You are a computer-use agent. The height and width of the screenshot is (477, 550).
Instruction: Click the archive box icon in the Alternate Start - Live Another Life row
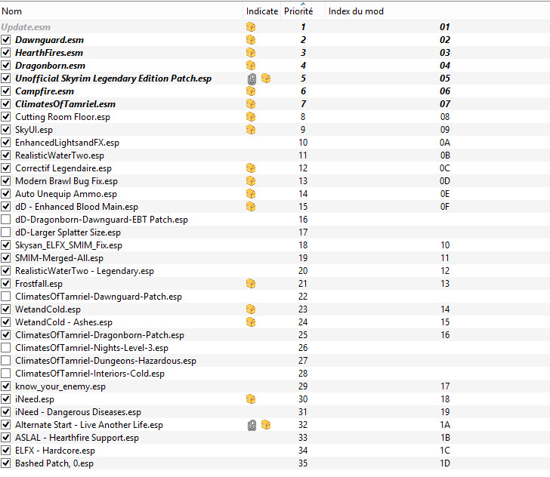point(266,425)
